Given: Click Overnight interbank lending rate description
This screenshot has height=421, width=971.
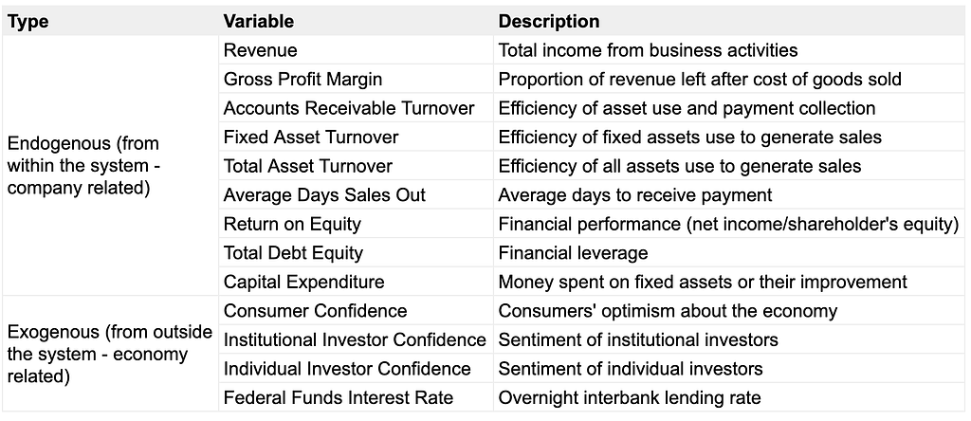Looking at the screenshot, I should [x=729, y=397].
